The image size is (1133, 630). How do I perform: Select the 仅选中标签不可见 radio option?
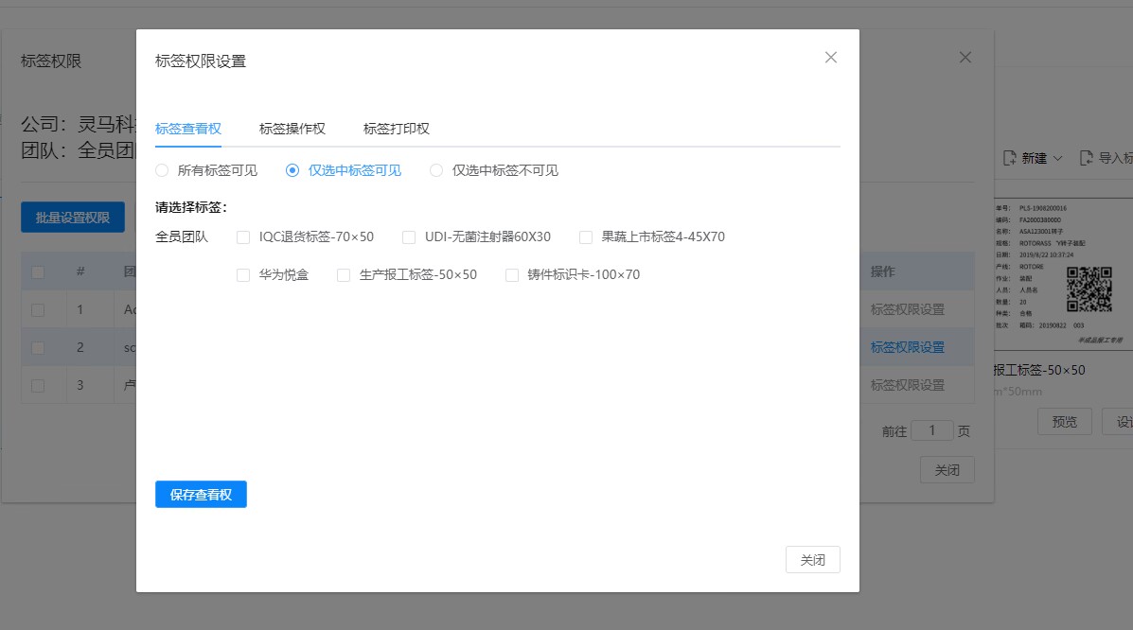436,171
